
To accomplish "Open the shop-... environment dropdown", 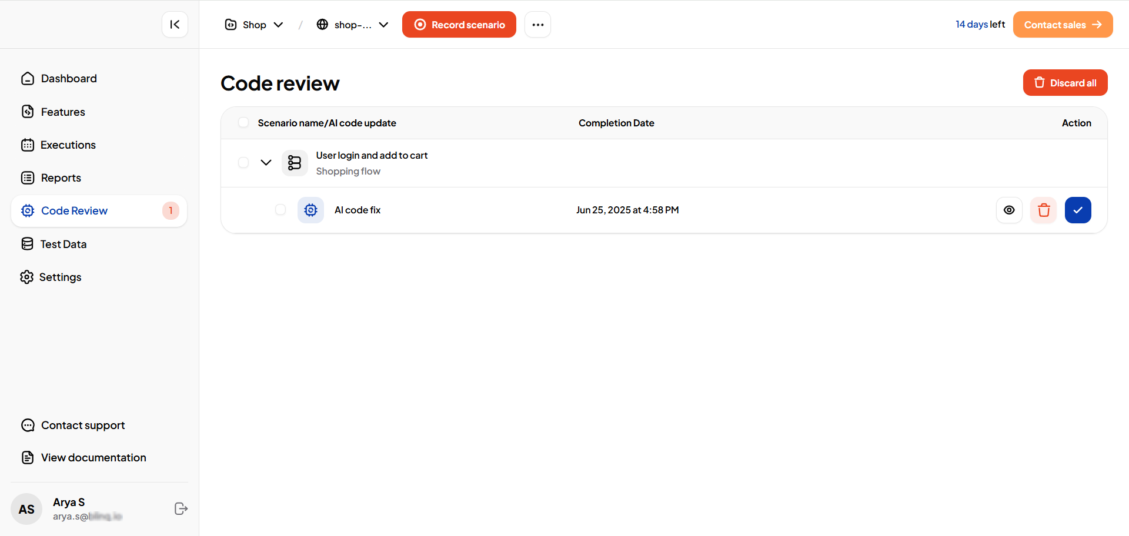I will point(352,25).
